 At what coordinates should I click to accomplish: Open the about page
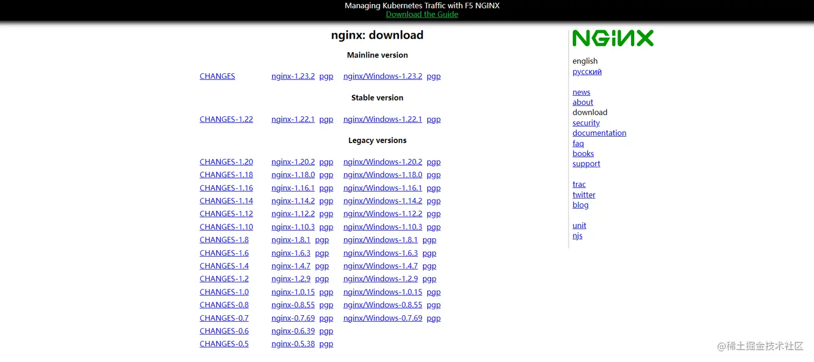(x=583, y=102)
